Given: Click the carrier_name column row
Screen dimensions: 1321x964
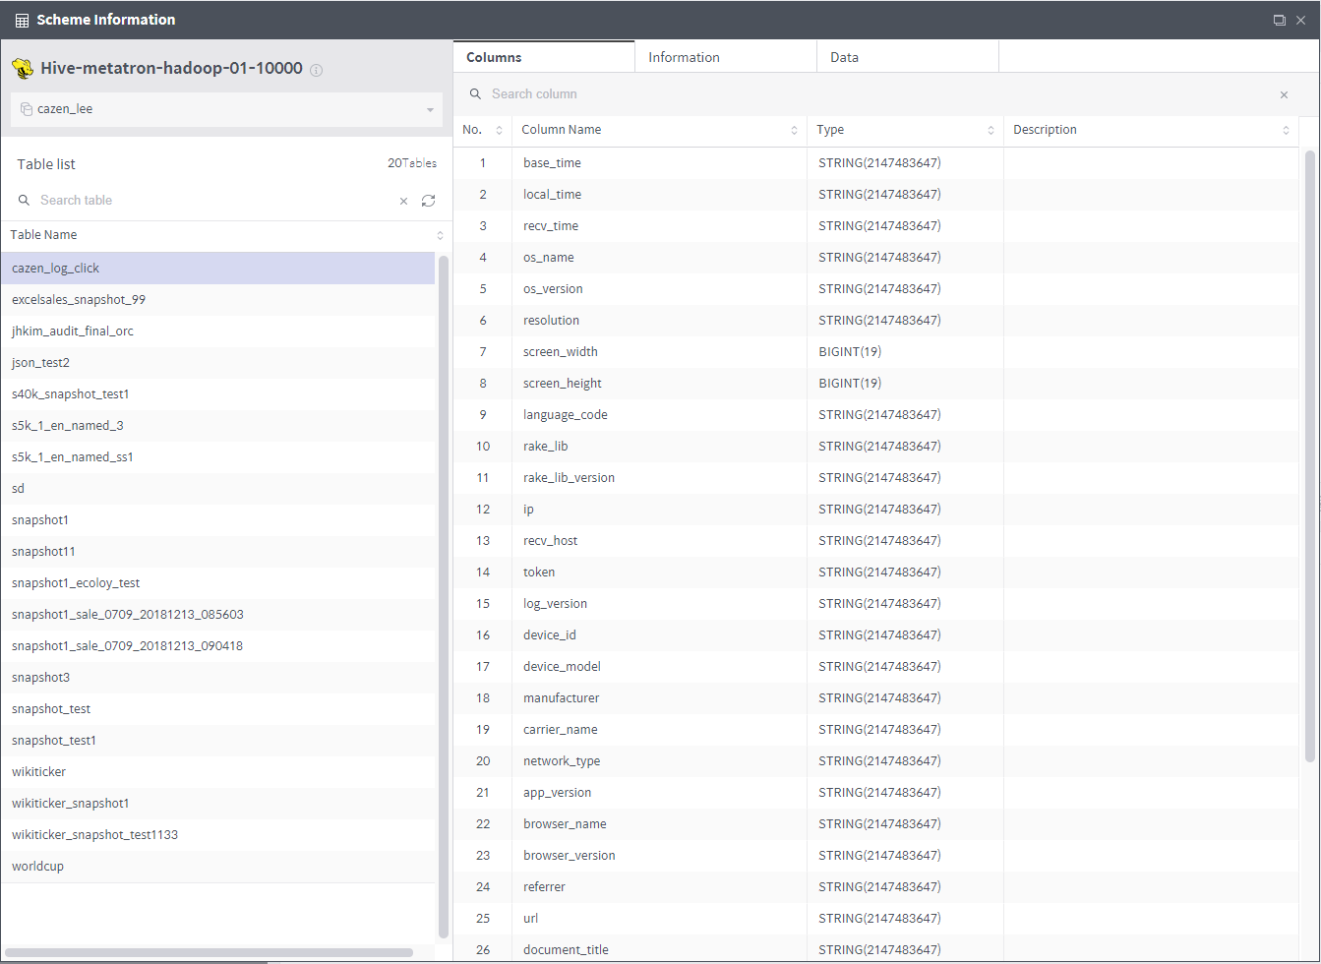Looking at the screenshot, I should (876, 730).
